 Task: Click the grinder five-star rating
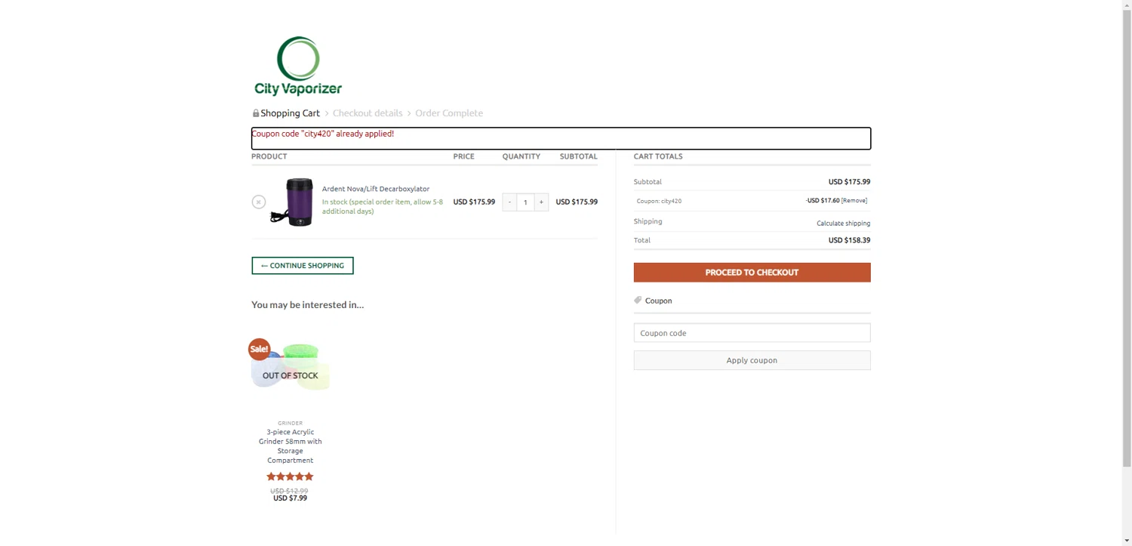[290, 477]
